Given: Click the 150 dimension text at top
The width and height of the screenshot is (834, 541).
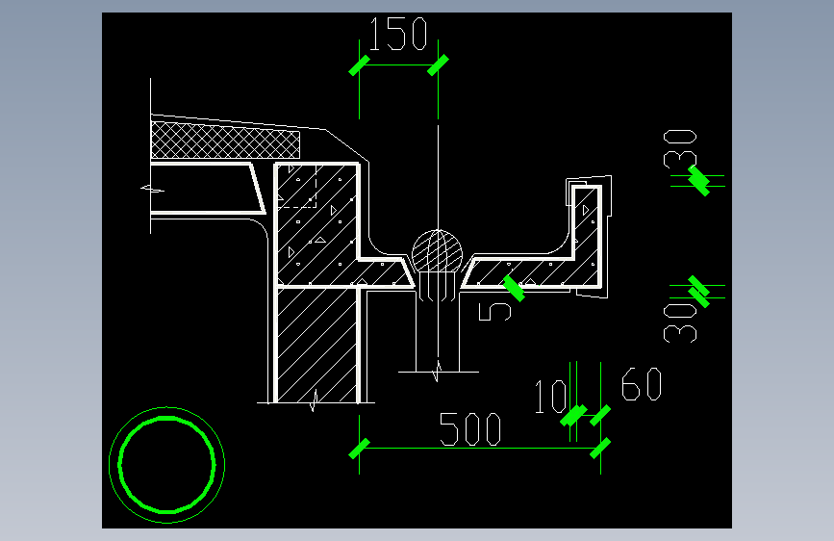Looking at the screenshot, I should point(398,34).
